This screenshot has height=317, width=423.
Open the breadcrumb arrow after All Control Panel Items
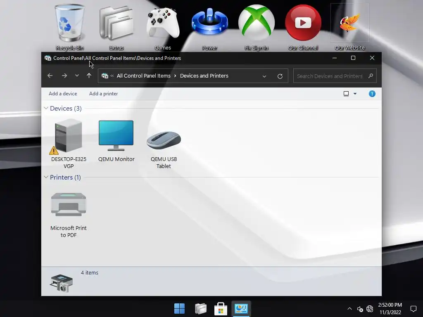pos(175,76)
